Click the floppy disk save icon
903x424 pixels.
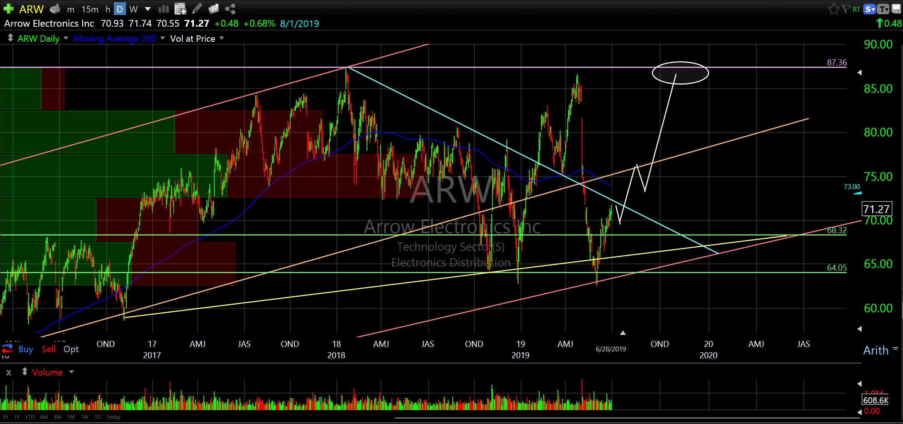click(897, 9)
